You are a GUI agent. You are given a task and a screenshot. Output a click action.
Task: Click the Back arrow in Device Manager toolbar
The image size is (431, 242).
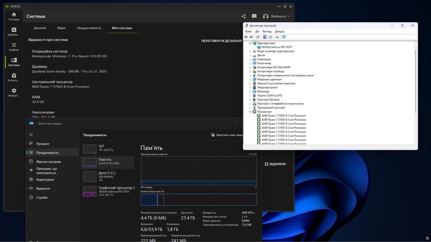(246, 37)
